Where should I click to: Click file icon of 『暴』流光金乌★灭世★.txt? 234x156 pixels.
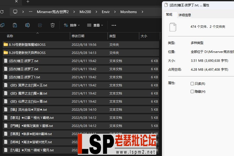pyautogui.click(x=6, y=109)
